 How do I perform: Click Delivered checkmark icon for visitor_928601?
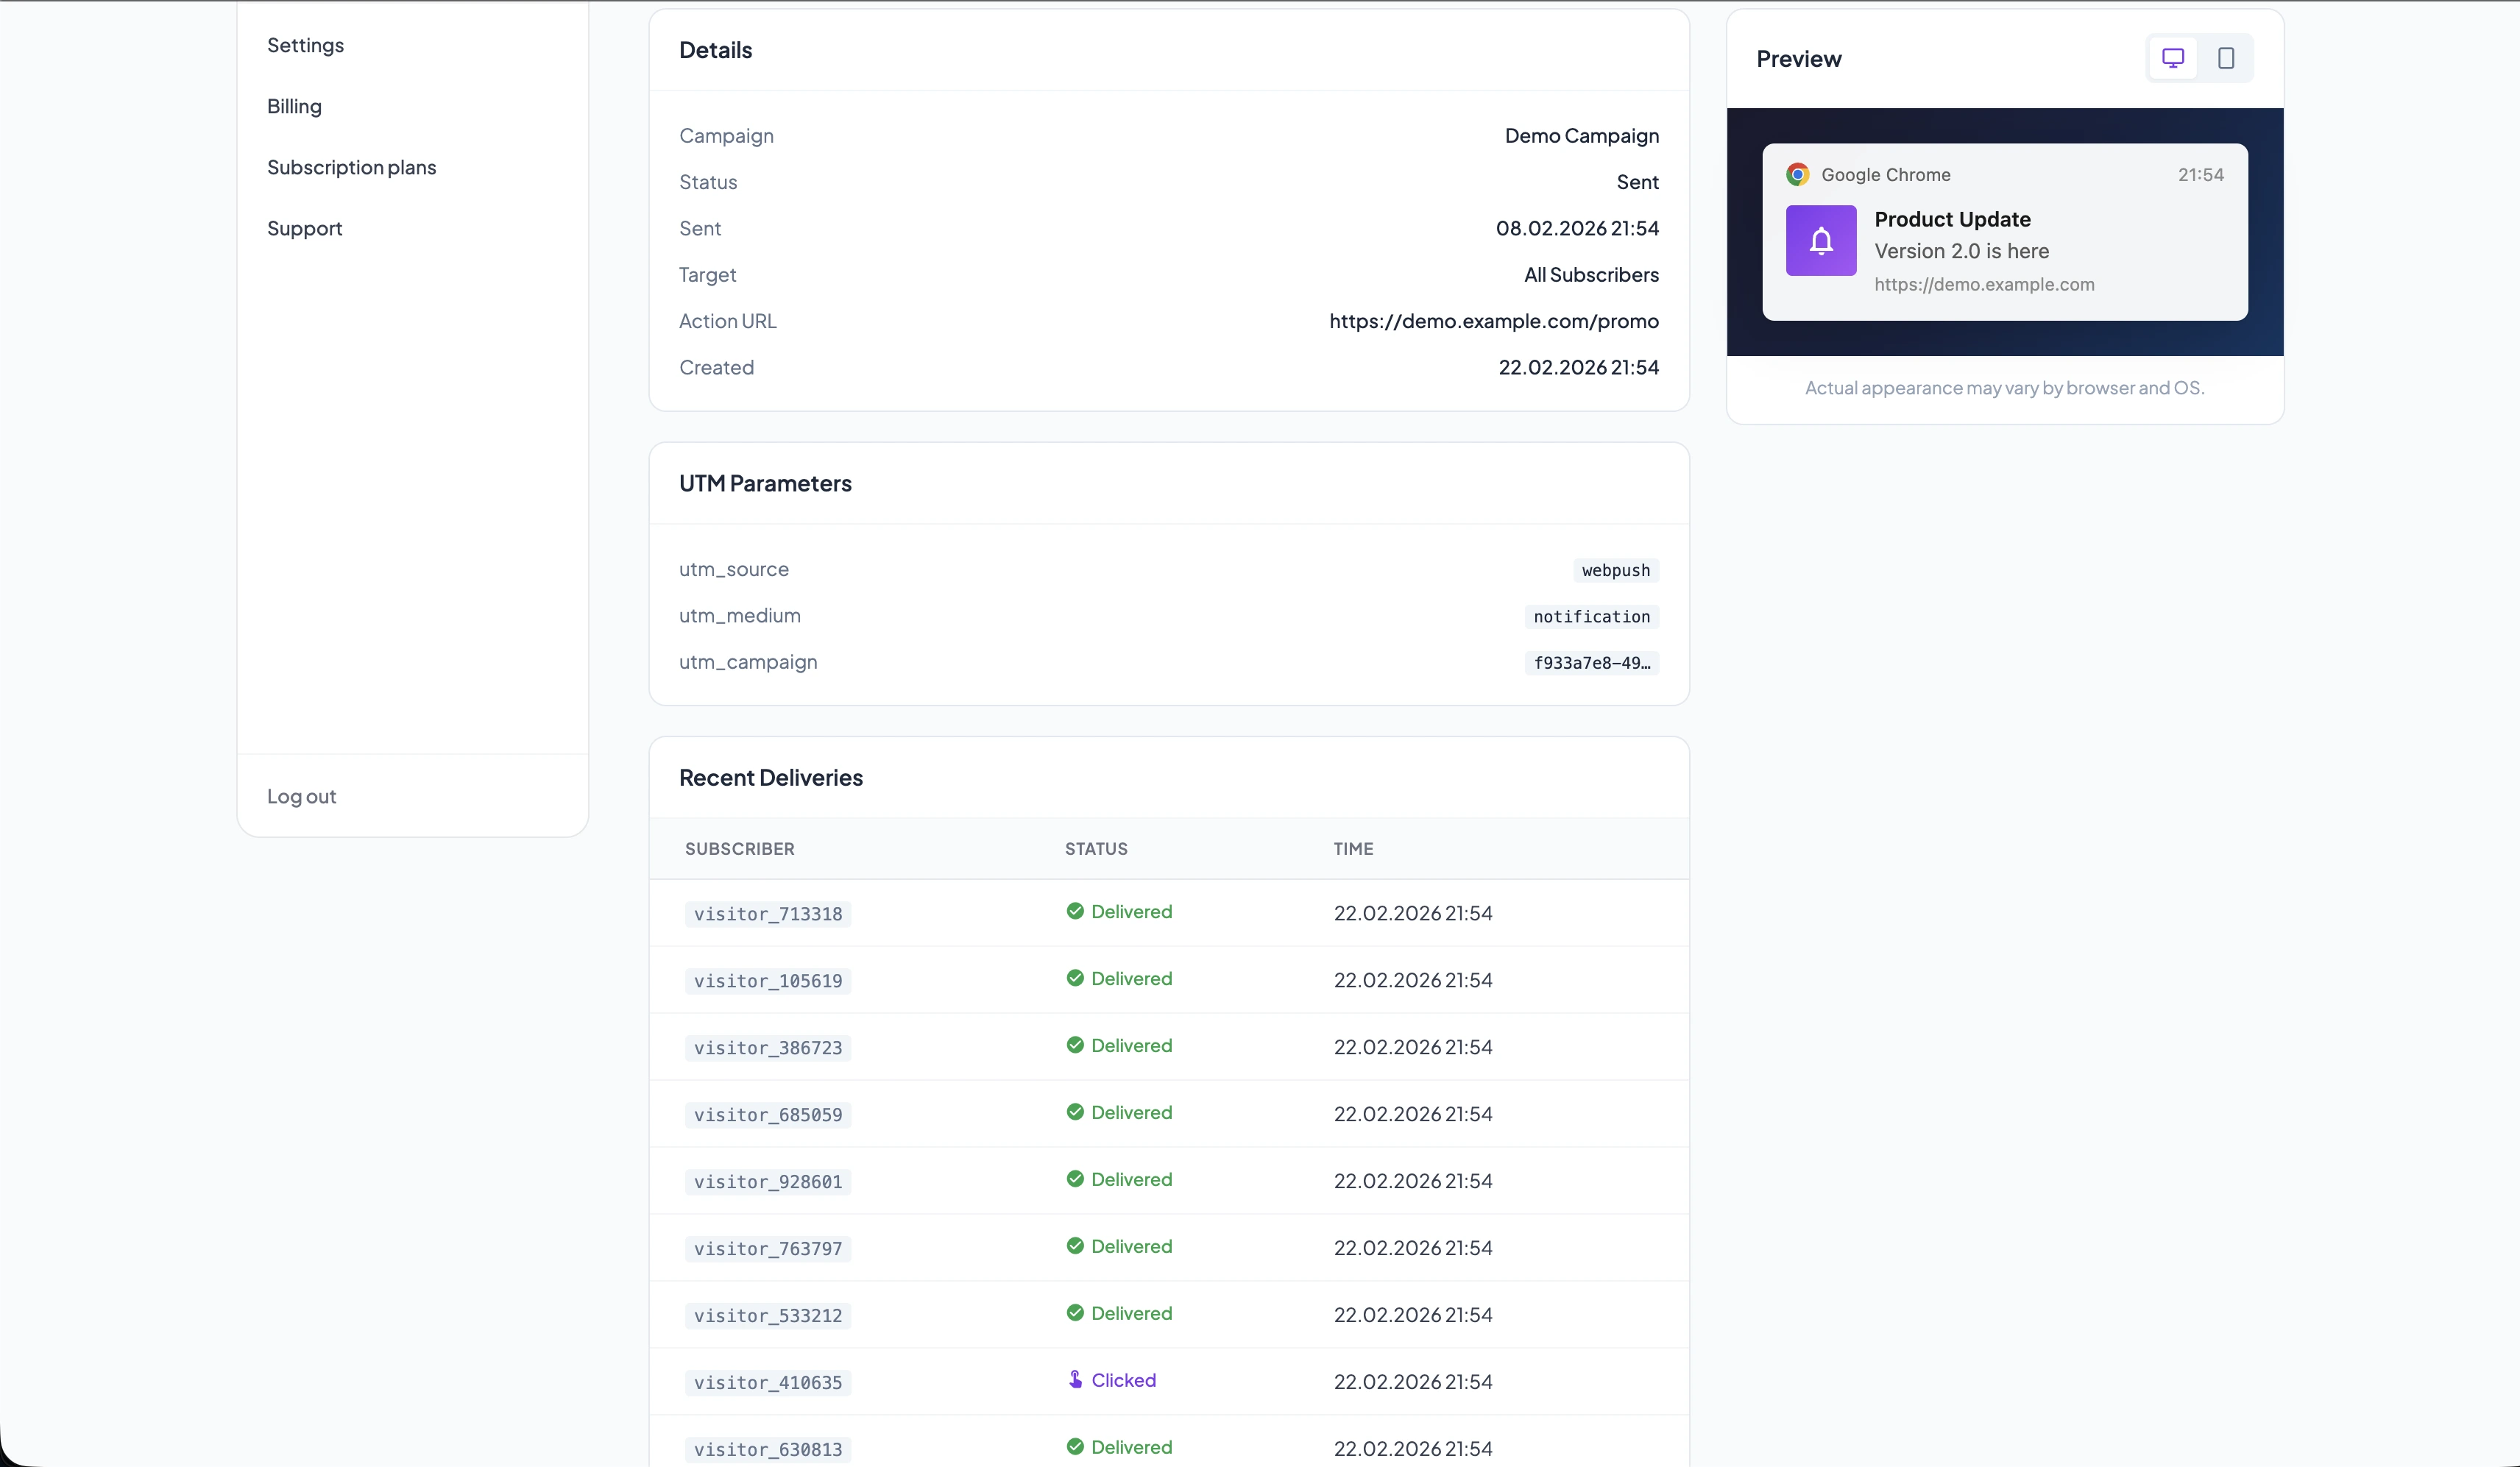click(1075, 1179)
